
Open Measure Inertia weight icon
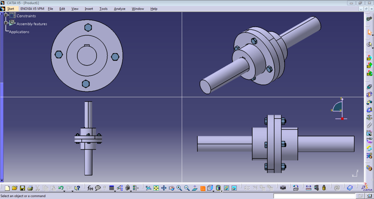tap(324, 188)
